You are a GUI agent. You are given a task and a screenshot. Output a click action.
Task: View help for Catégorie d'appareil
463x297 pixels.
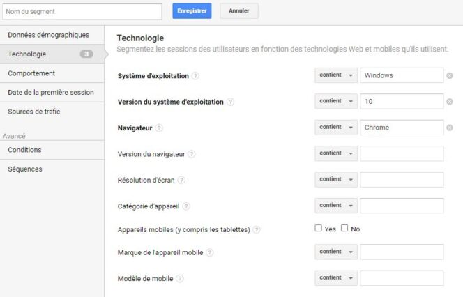point(186,206)
